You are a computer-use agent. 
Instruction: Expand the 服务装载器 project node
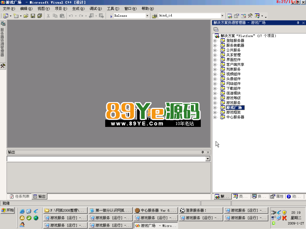coord(215,45)
